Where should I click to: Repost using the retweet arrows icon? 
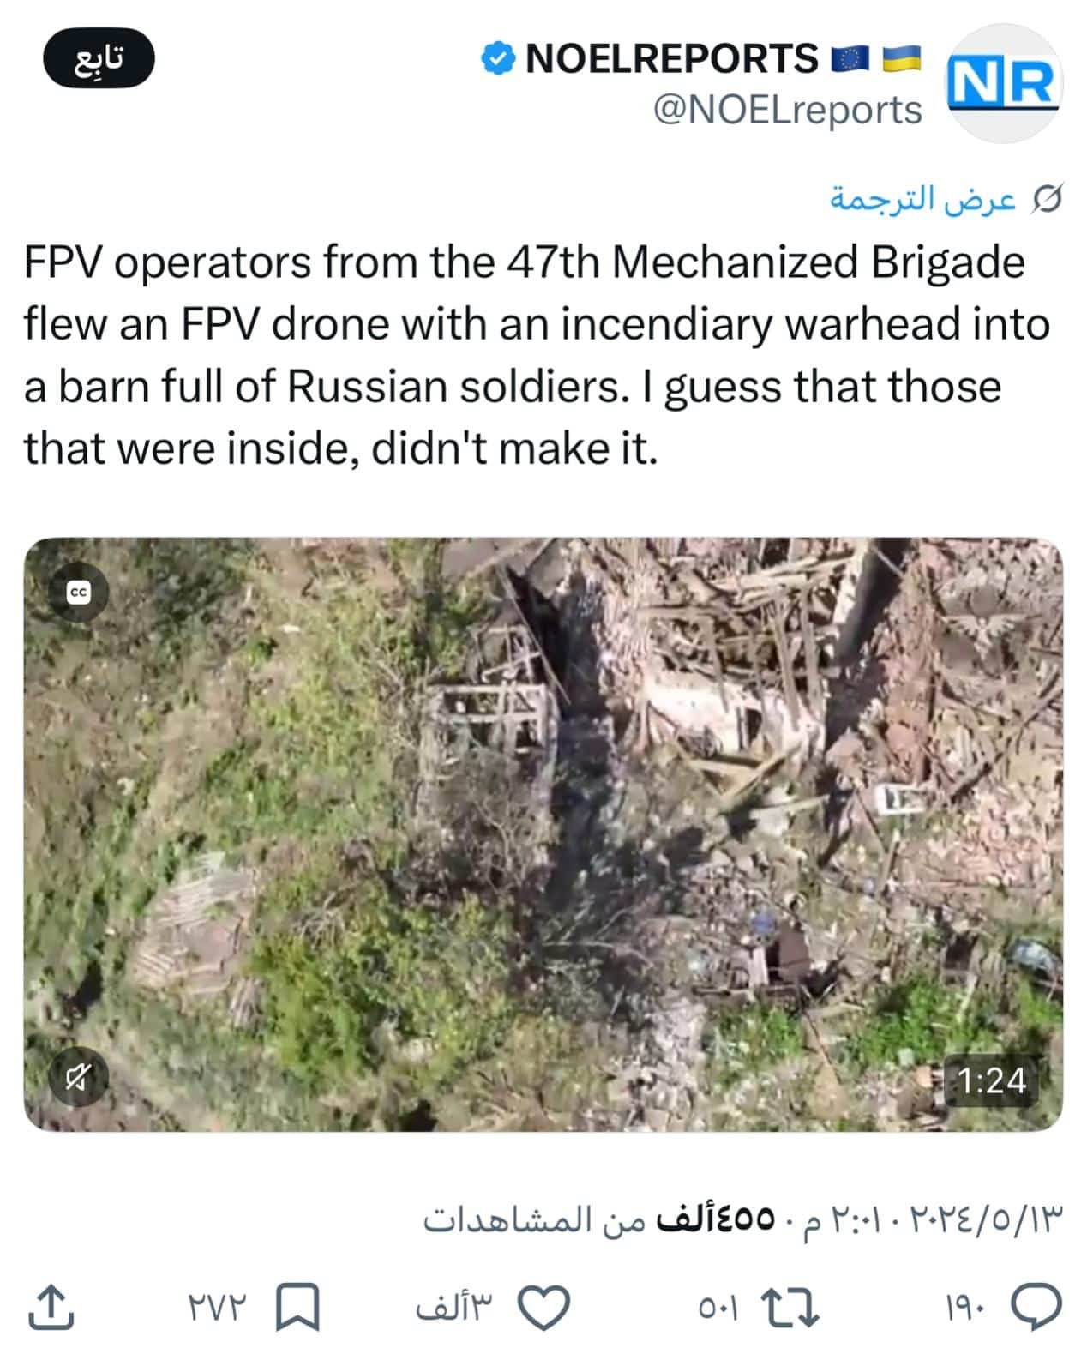[x=791, y=1308]
